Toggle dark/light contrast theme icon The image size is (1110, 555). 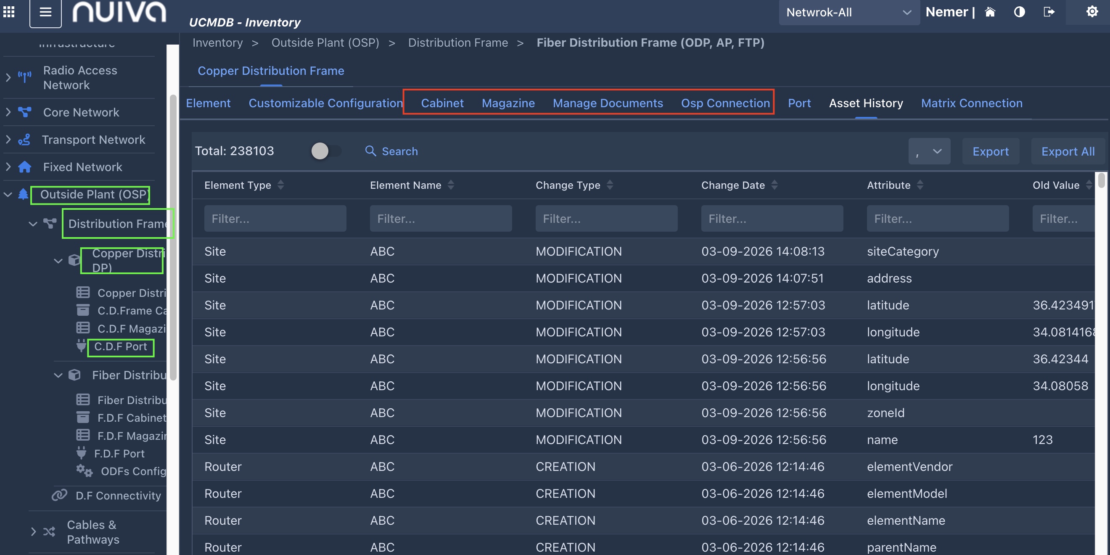(1019, 12)
